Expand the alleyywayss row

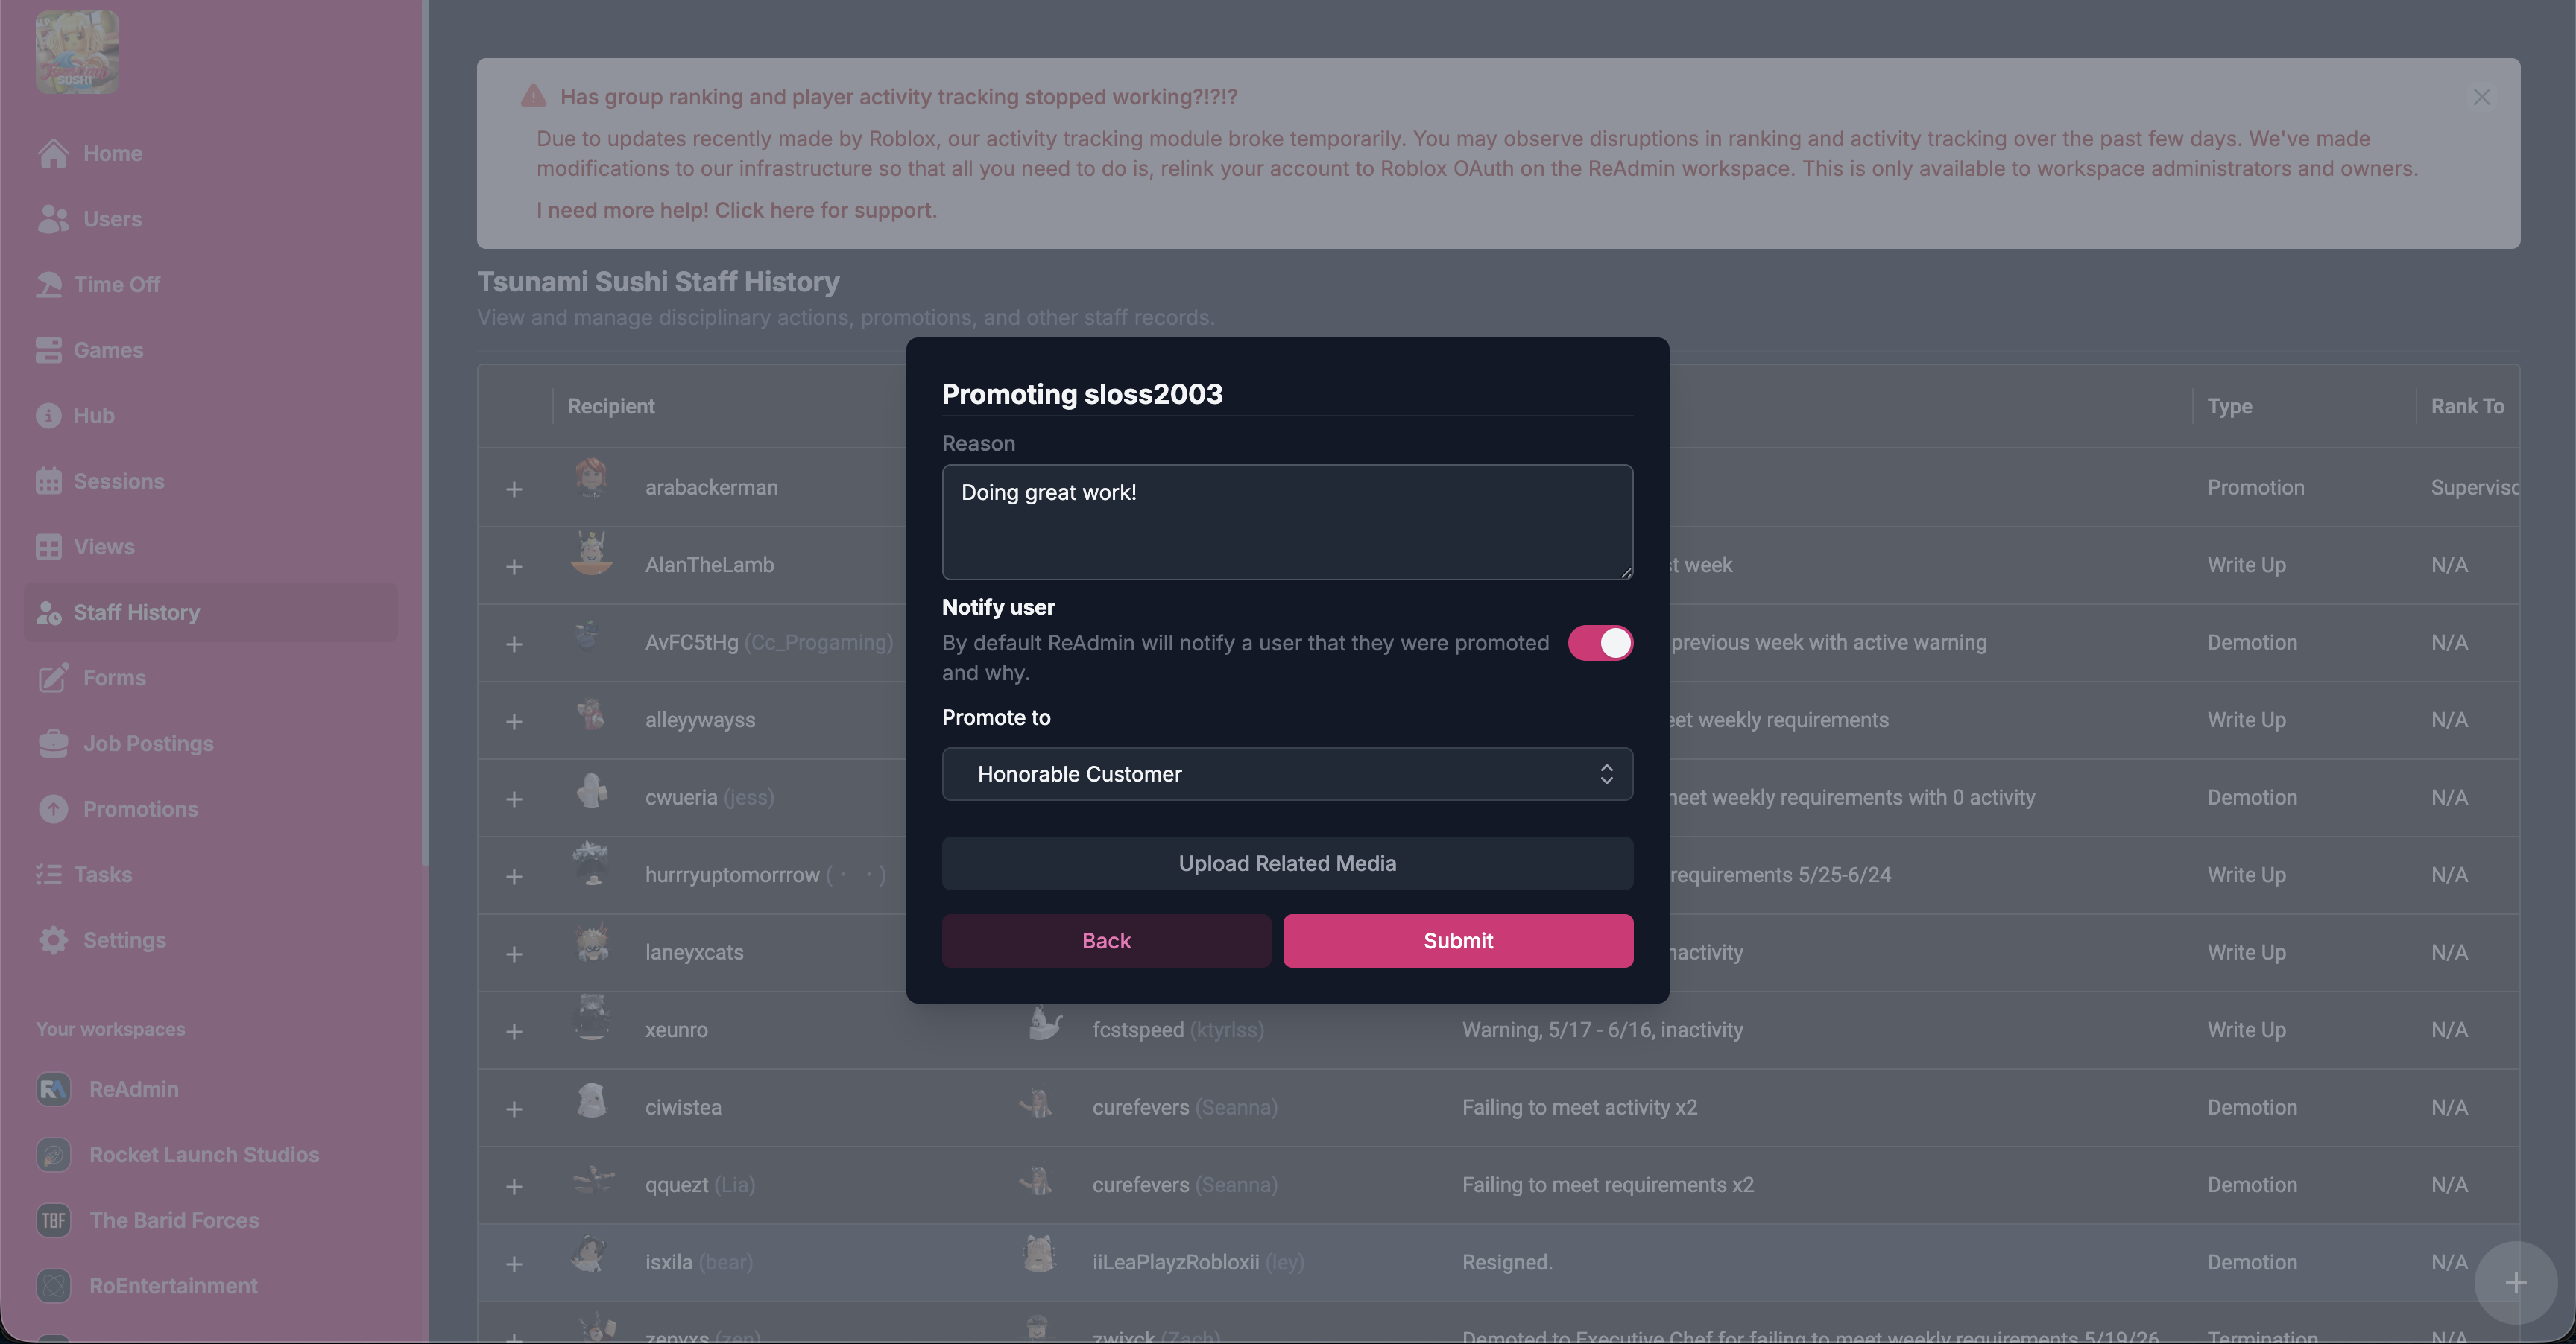514,721
